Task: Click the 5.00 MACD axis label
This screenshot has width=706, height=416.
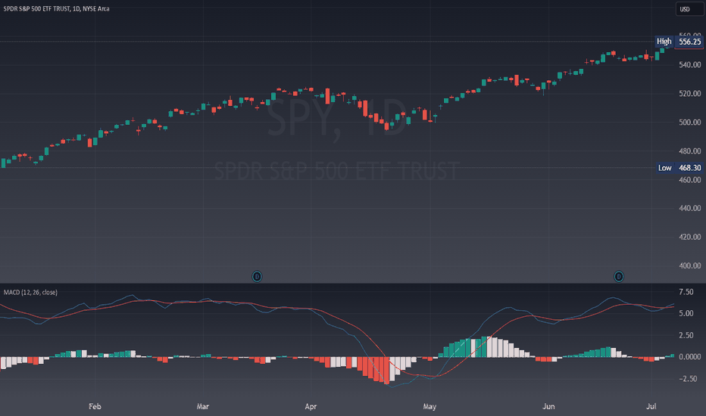Action: 686,313
